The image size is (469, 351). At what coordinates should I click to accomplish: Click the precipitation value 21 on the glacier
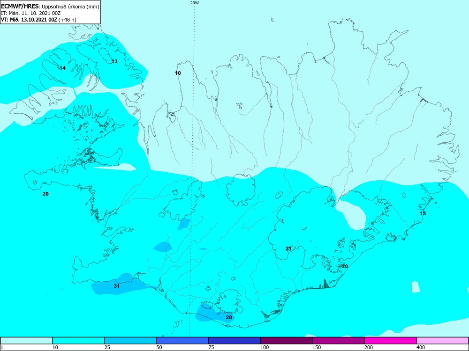point(288,249)
